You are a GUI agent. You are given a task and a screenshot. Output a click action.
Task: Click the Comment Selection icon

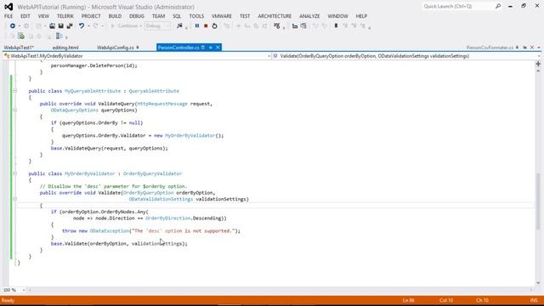(x=315, y=26)
